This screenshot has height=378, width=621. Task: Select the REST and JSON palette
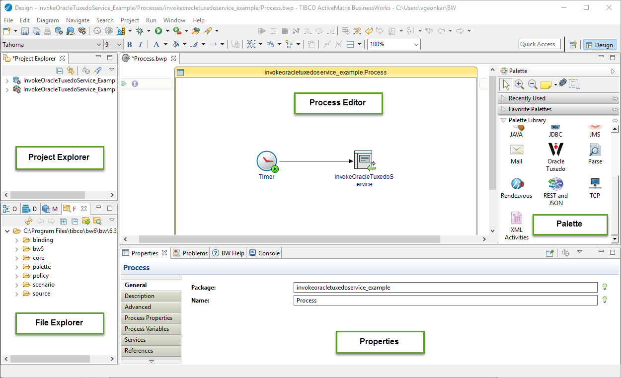555,184
